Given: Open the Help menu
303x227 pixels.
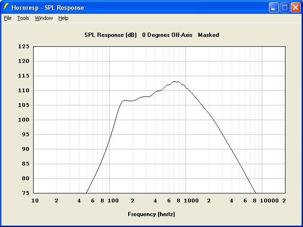Looking at the screenshot, I should [63, 18].
